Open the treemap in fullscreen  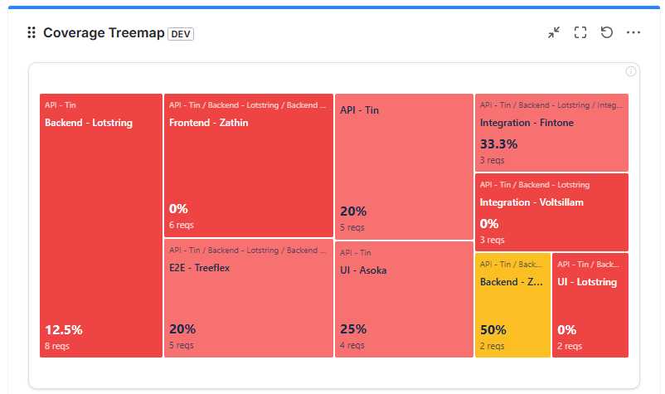[x=580, y=32]
